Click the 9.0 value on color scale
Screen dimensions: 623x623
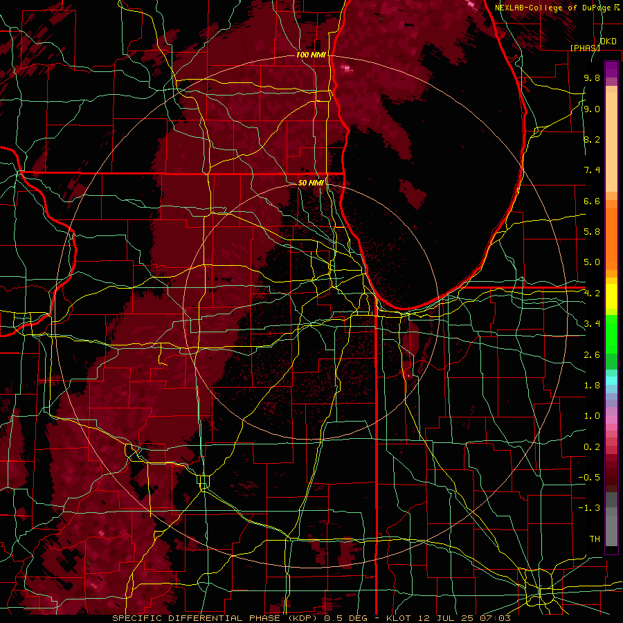point(592,109)
